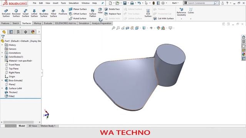Click the Zoom to Fit icon

(113, 28)
